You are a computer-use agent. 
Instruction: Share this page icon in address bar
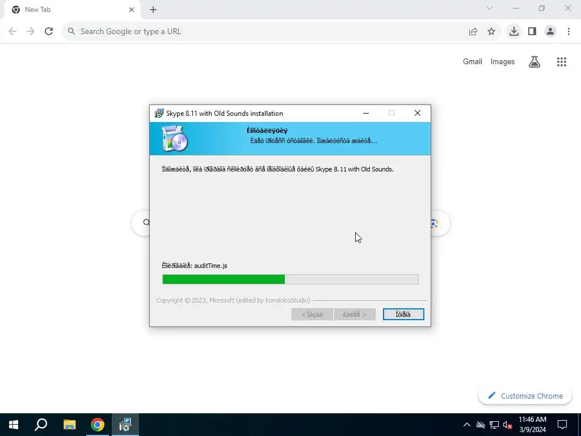473,32
